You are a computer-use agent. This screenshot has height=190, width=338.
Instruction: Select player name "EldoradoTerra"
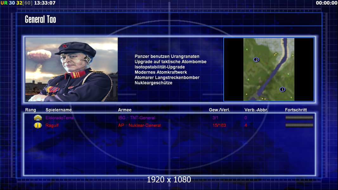(60, 118)
